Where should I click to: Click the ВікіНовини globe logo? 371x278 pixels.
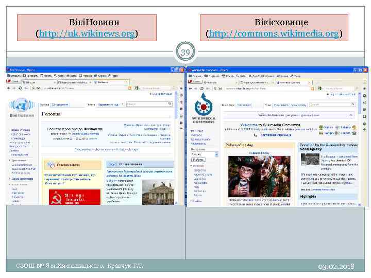click(22, 106)
